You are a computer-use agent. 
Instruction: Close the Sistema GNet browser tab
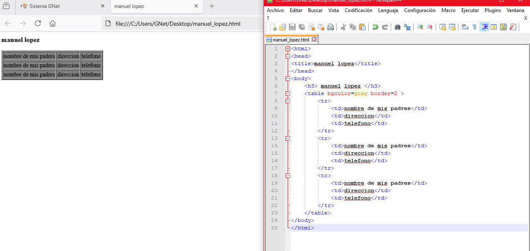coord(103,6)
